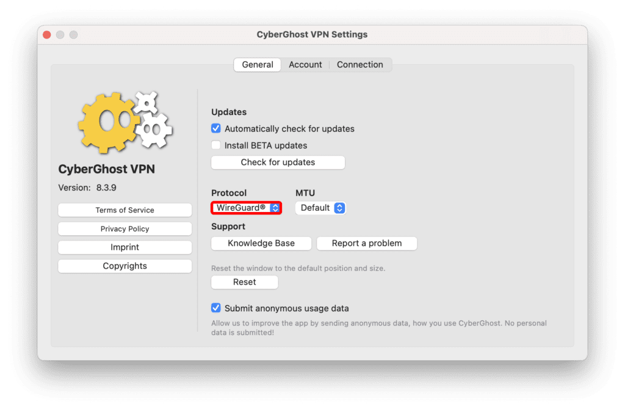Enable Install BETA updates
Image resolution: width=625 pixels, height=410 pixels.
click(x=215, y=145)
